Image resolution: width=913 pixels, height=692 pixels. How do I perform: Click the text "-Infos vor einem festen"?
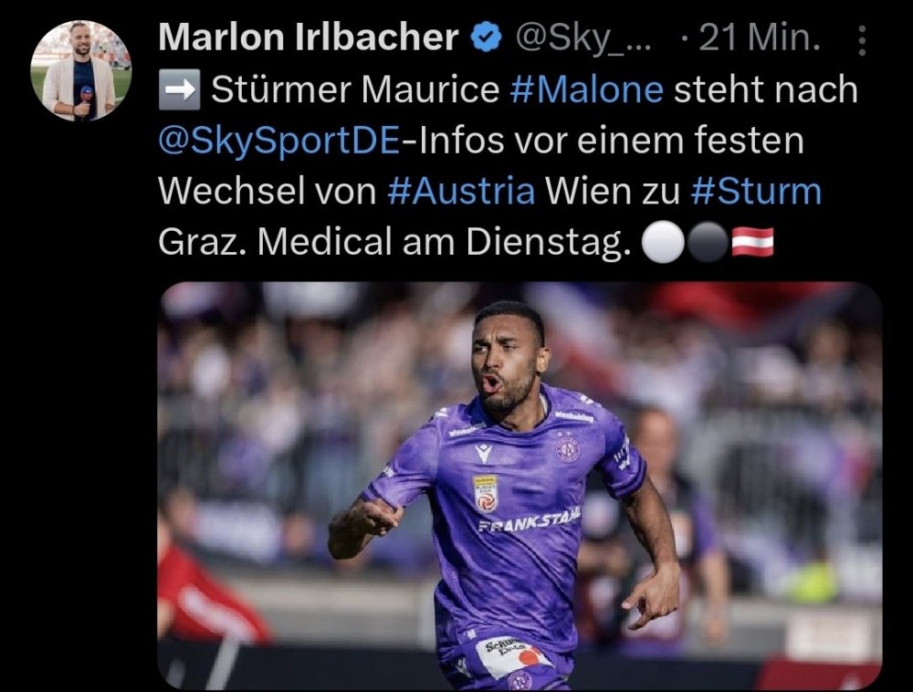click(x=602, y=141)
